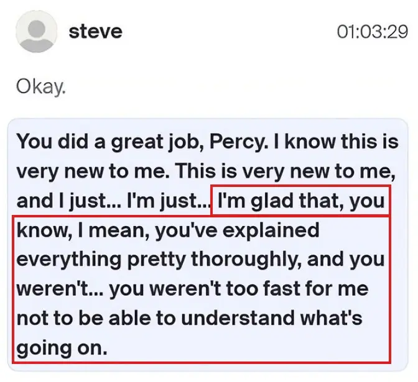Click the line "weren't... you weren't too fast for me"

(x=192, y=289)
